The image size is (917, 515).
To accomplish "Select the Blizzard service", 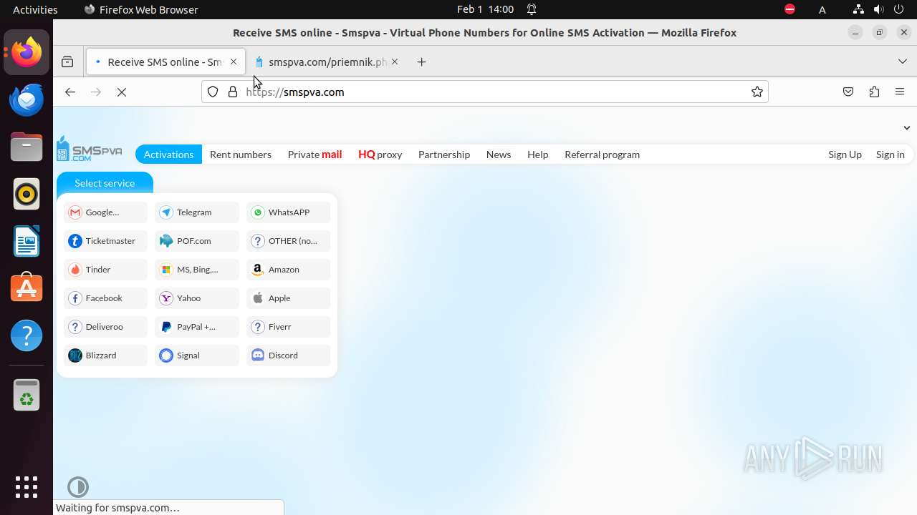I will (x=105, y=355).
